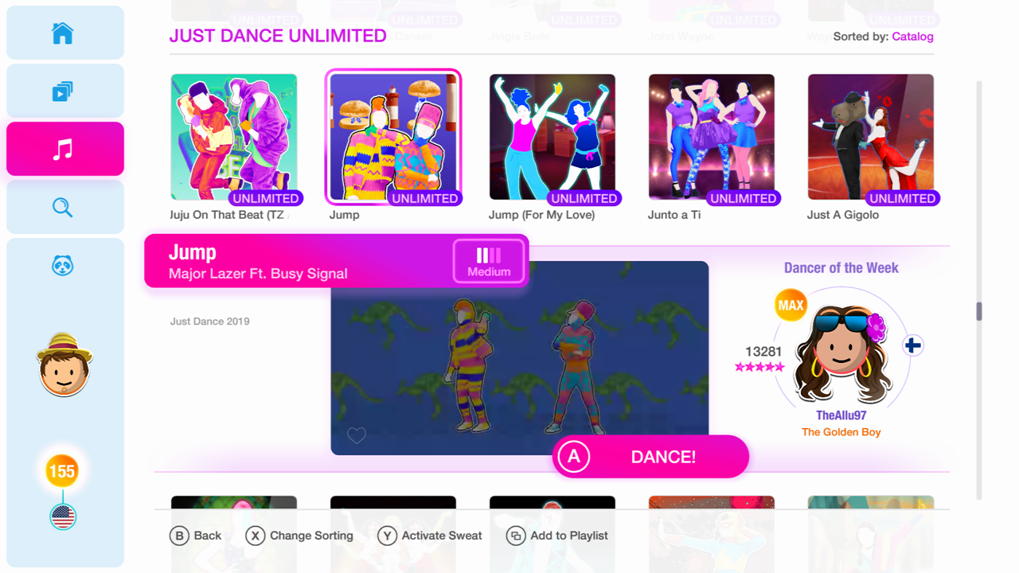Open the Home icon in sidebar

coord(63,33)
